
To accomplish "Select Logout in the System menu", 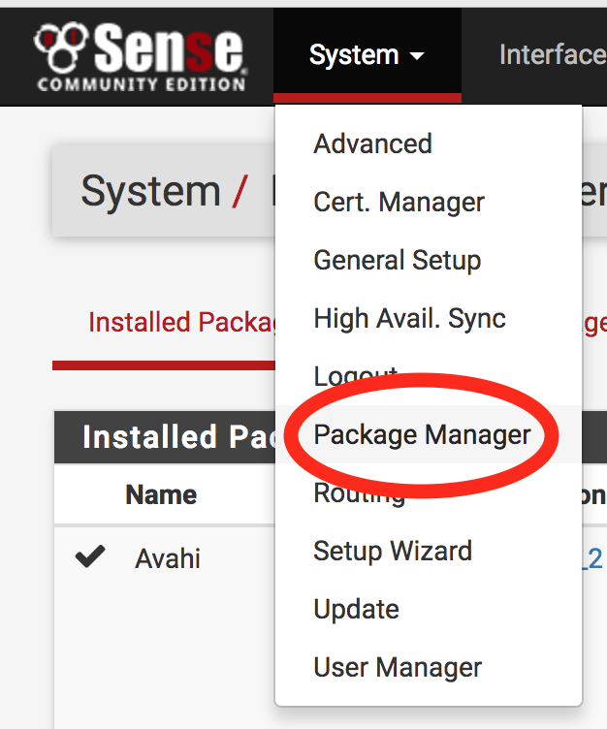I will click(x=355, y=375).
